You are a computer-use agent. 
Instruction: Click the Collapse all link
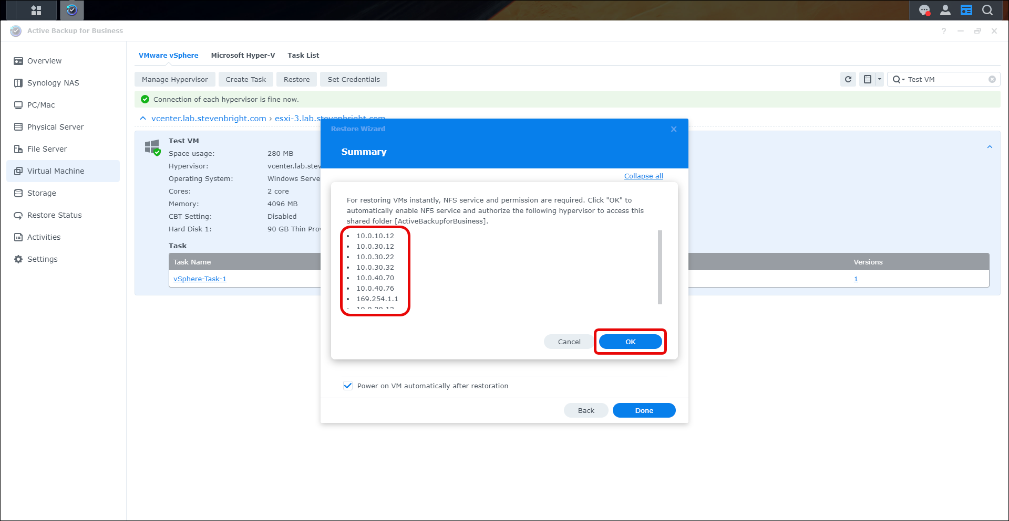click(x=643, y=176)
